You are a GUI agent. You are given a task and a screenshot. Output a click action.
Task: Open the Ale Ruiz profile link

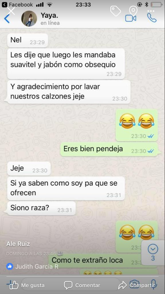point(18,244)
